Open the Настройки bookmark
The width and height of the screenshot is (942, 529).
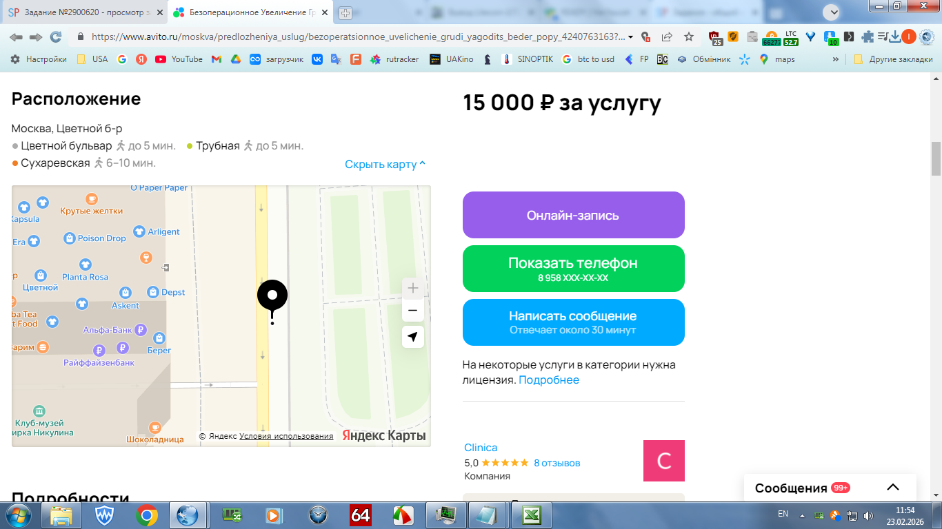[x=39, y=59]
